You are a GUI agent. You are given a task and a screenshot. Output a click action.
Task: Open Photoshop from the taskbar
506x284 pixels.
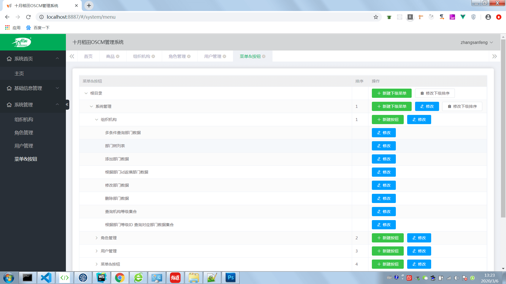click(x=230, y=278)
